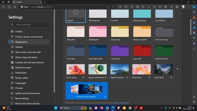Image resolution: width=197 pixels, height=111 pixels.
Task: Open the Nature Undefined theme thumbnail
Action: coord(98,69)
